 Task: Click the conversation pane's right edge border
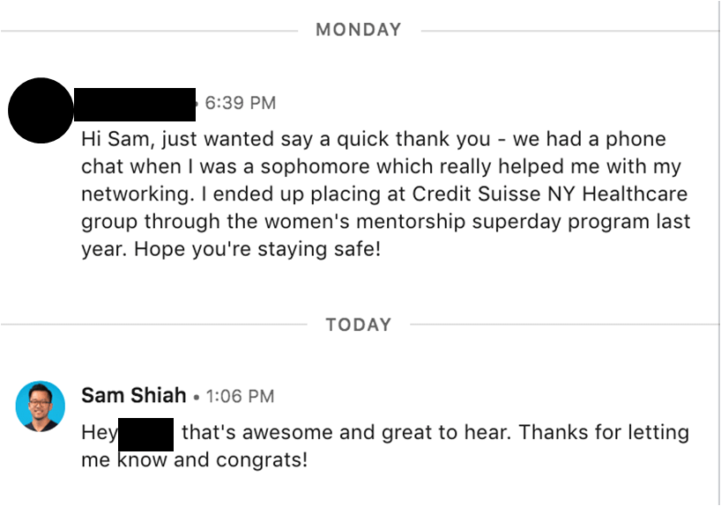pos(718,253)
